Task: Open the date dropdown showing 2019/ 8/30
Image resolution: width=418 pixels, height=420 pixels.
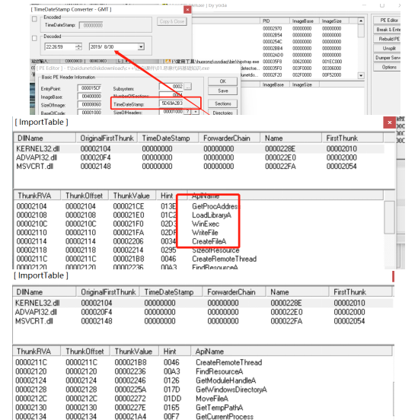Action: coord(141,46)
